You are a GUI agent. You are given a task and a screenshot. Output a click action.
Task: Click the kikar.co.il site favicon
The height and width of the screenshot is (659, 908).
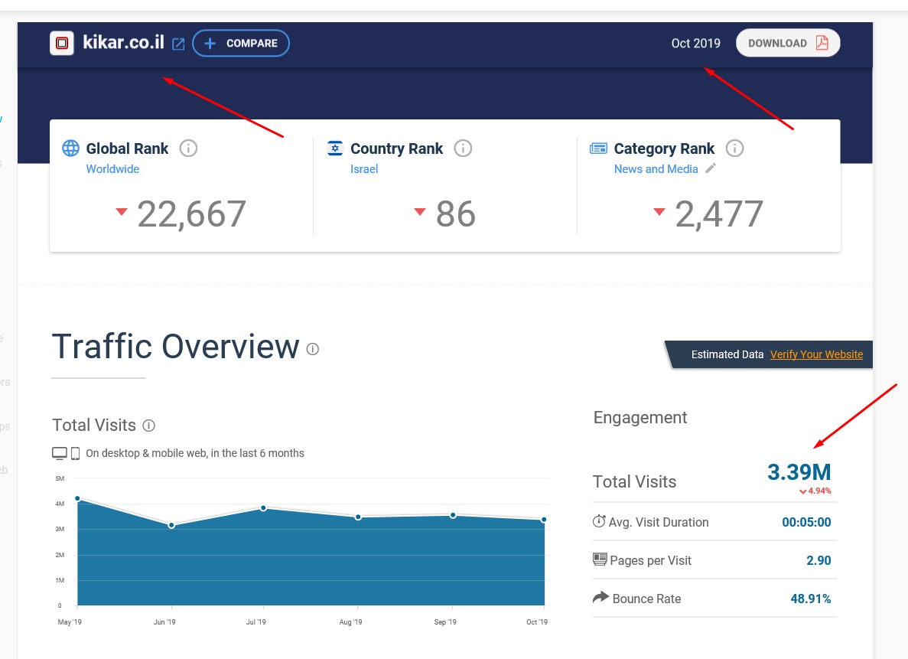coord(62,43)
